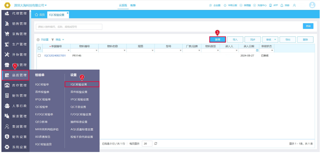Expand the company name dropdown 深圳大海科技有限公司
The height and width of the screenshot is (154, 322).
click(x=30, y=5)
